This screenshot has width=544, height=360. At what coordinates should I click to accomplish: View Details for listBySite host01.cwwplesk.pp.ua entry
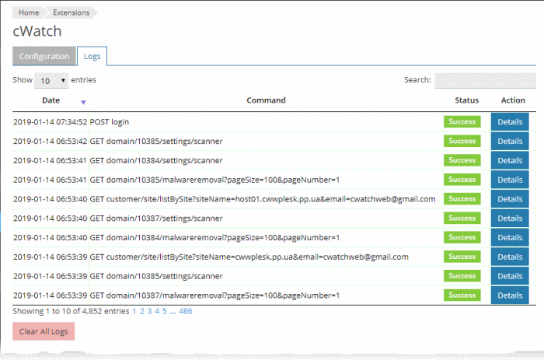tap(510, 199)
